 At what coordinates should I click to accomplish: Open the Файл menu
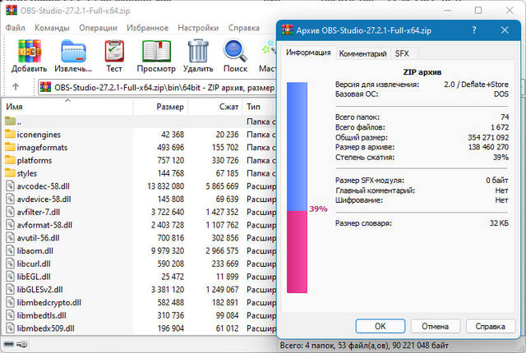coord(15,28)
